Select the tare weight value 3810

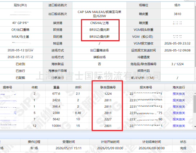click(177, 14)
